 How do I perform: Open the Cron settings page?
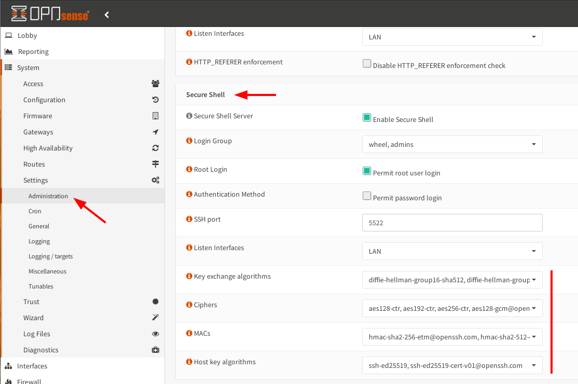tap(35, 211)
